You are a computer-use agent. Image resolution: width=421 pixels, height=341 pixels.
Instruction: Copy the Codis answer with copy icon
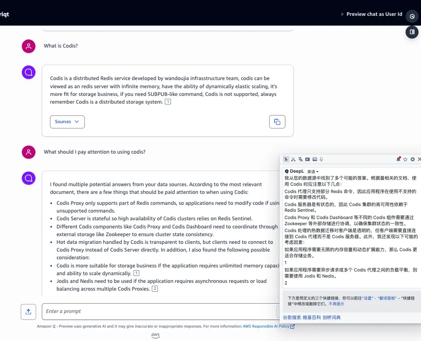(x=277, y=122)
